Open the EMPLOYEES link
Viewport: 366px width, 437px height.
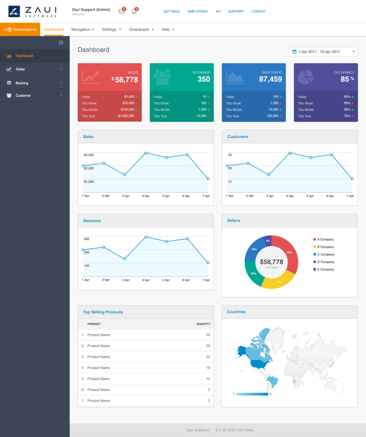pos(198,12)
